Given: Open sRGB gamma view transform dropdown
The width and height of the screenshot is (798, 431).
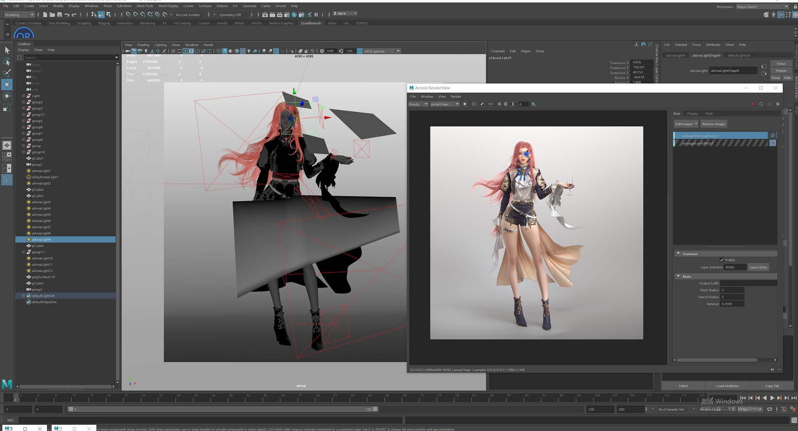Looking at the screenshot, I should [381, 51].
